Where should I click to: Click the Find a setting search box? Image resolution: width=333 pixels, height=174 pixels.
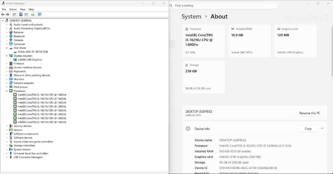point(223,6)
